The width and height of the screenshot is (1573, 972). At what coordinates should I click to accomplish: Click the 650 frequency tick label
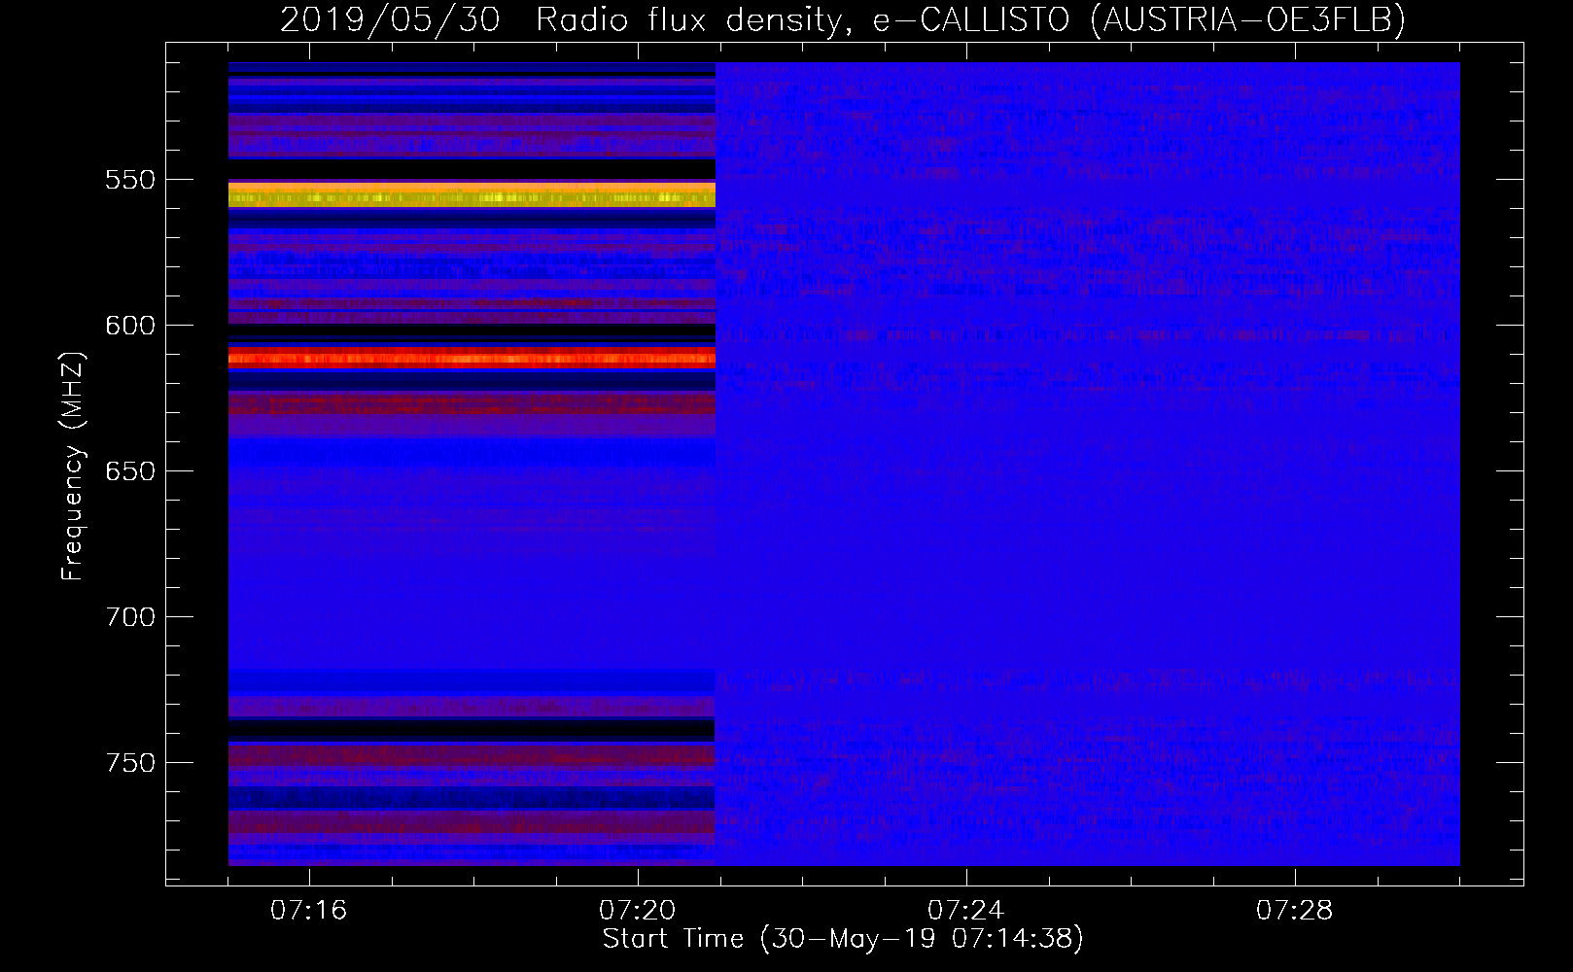(130, 471)
